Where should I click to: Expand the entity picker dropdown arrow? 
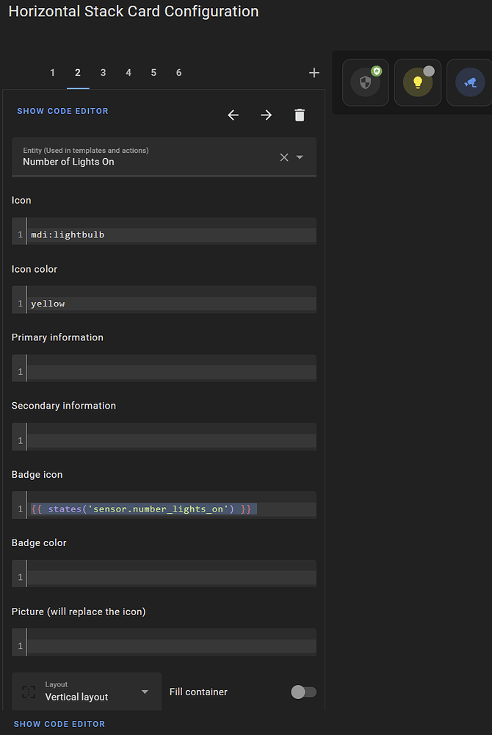point(300,157)
